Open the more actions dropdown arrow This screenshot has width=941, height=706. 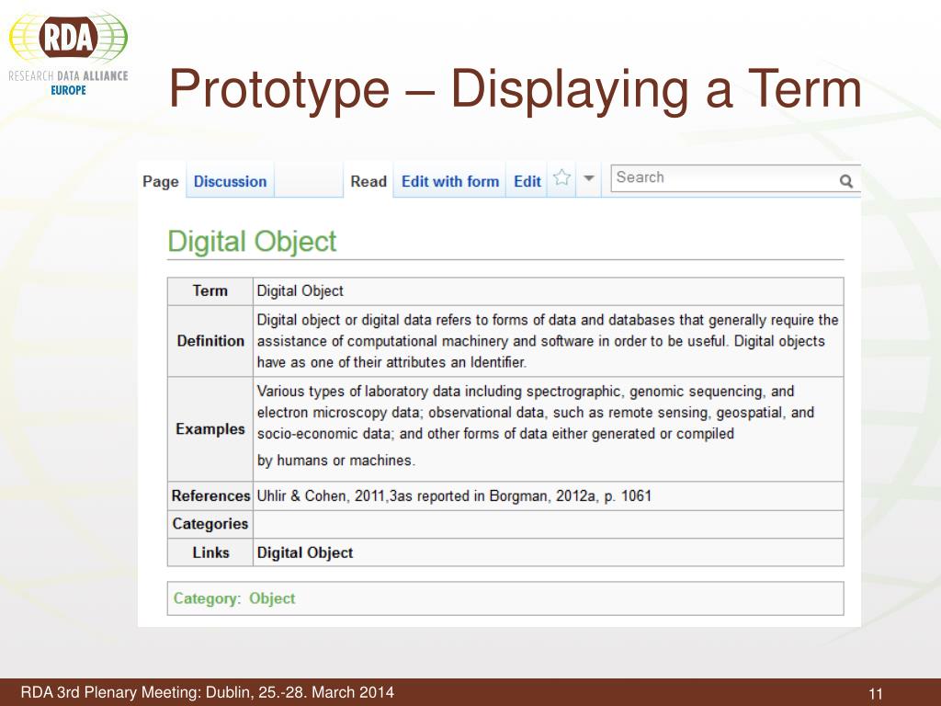pyautogui.click(x=589, y=177)
